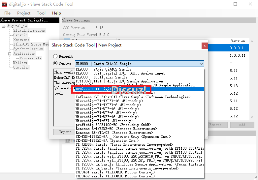
Task: Close the New Project dialog
Action: click(x=205, y=45)
